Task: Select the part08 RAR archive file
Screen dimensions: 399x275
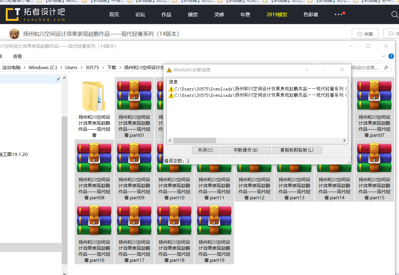Action: [94, 171]
